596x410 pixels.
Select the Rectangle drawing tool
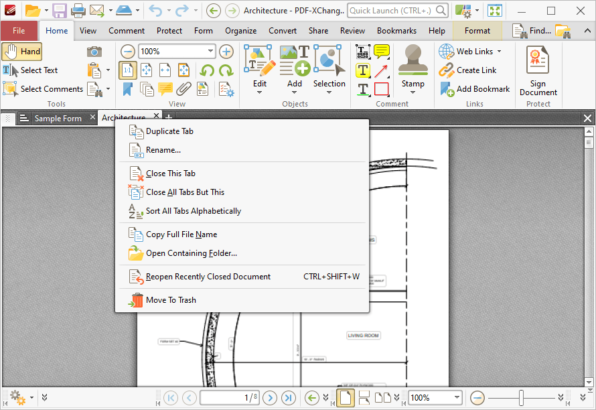pyautogui.click(x=382, y=89)
